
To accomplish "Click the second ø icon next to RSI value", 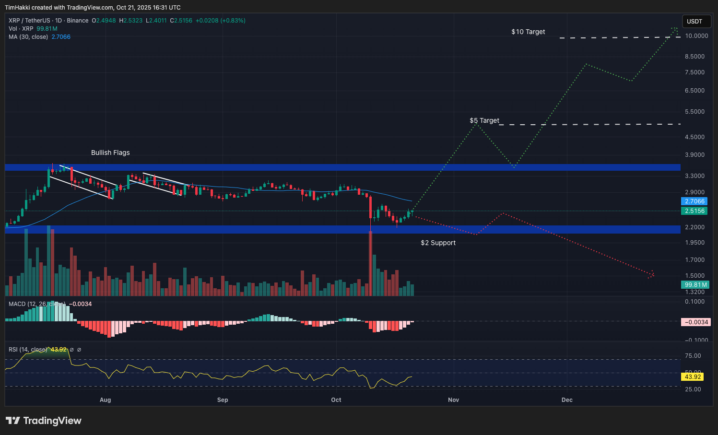I will click(79, 350).
